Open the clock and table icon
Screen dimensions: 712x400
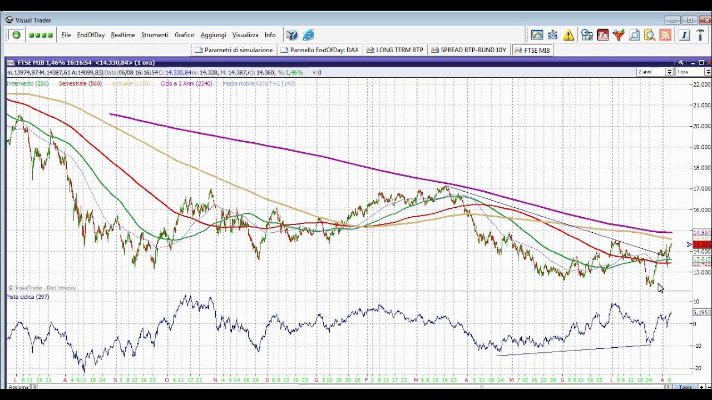pyautogui.click(x=587, y=35)
